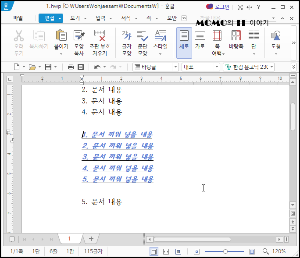300x258 pixels.
Task: Click the zoom magnifier icon
Action: coord(265,251)
